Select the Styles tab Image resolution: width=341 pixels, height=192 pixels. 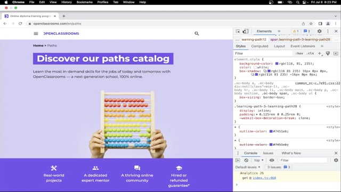(240, 46)
